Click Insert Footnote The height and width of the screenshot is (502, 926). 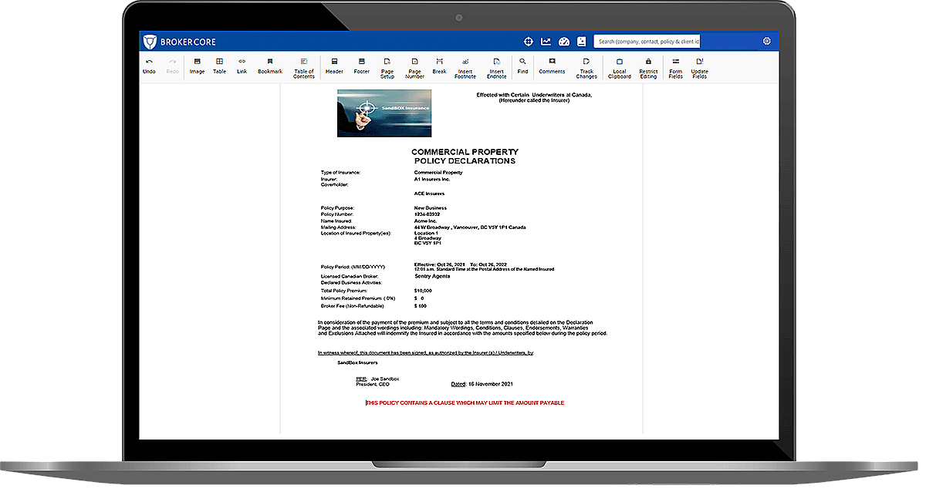(465, 67)
